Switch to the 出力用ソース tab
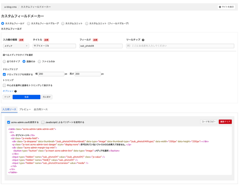 point(41,110)
